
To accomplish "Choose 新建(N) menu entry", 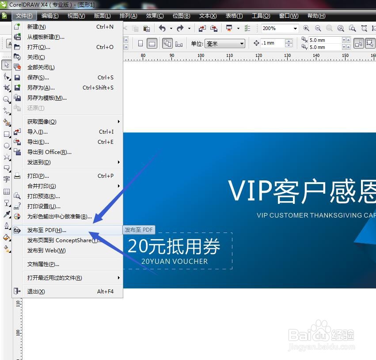I will coord(68,27).
